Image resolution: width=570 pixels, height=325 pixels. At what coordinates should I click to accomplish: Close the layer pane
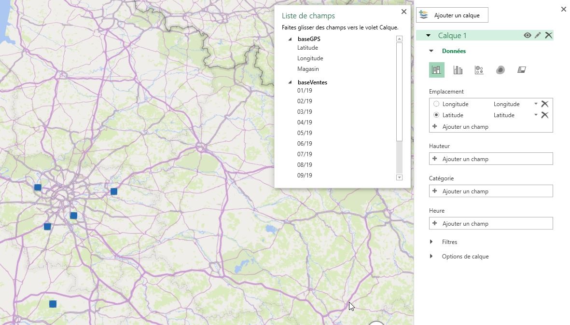[563, 9]
